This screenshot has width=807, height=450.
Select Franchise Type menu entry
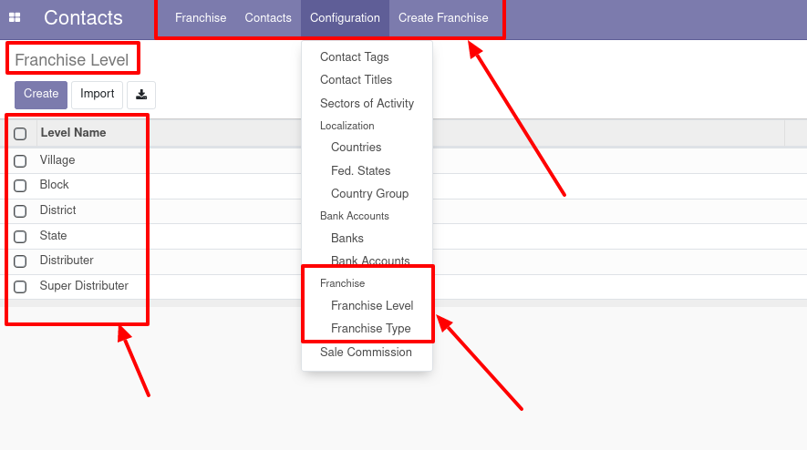click(371, 328)
